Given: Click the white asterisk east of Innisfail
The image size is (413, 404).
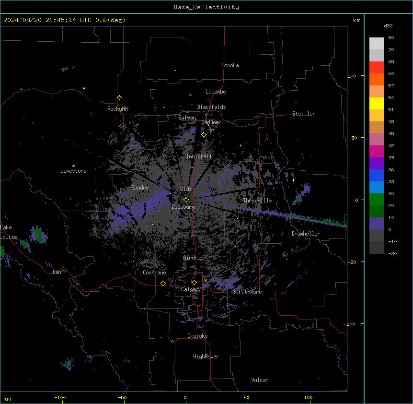Looking at the screenshot, I should tap(241, 145).
